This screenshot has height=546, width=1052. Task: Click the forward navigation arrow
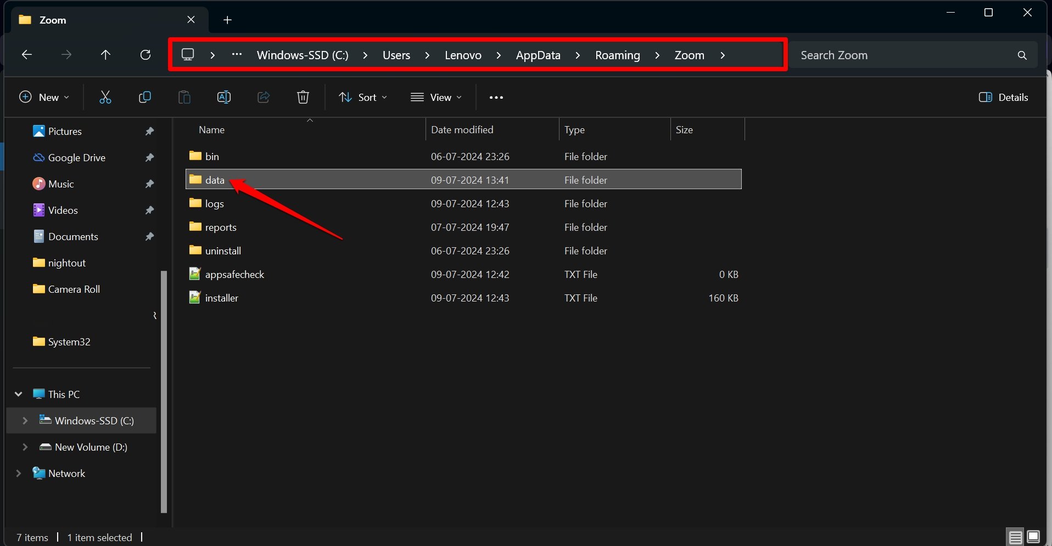[66, 55]
